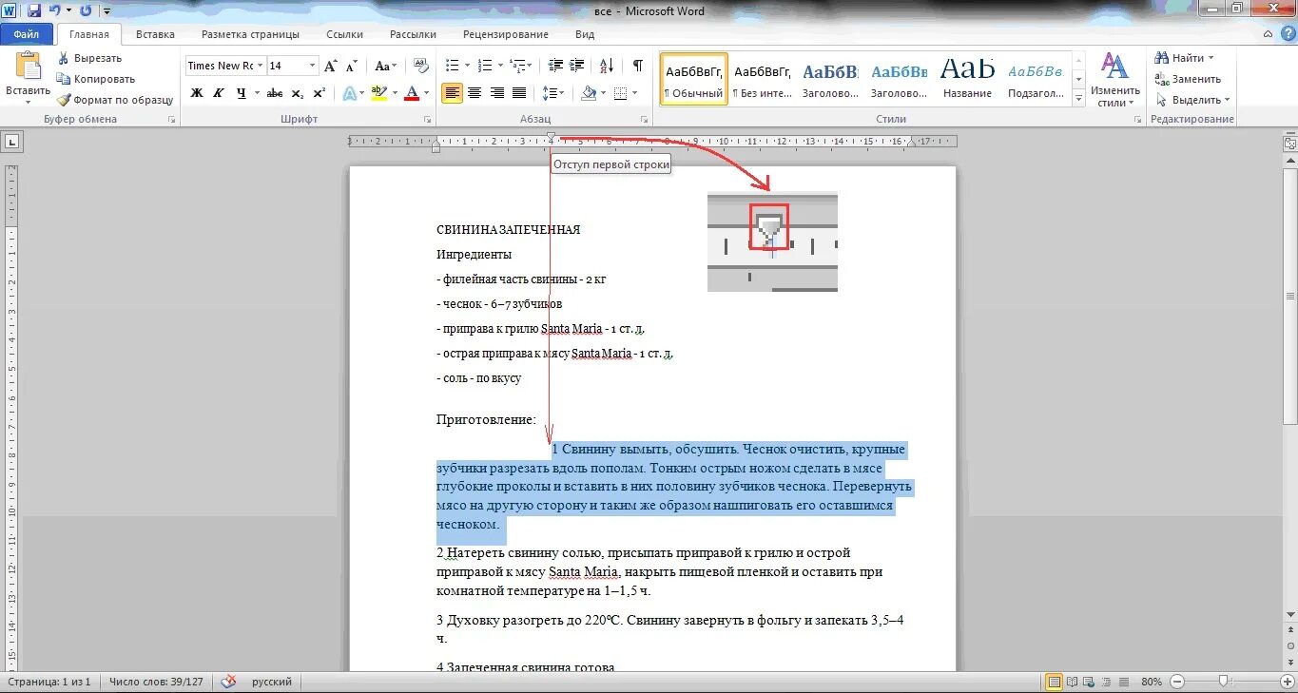Toggle italic (К) formatting

[219, 93]
